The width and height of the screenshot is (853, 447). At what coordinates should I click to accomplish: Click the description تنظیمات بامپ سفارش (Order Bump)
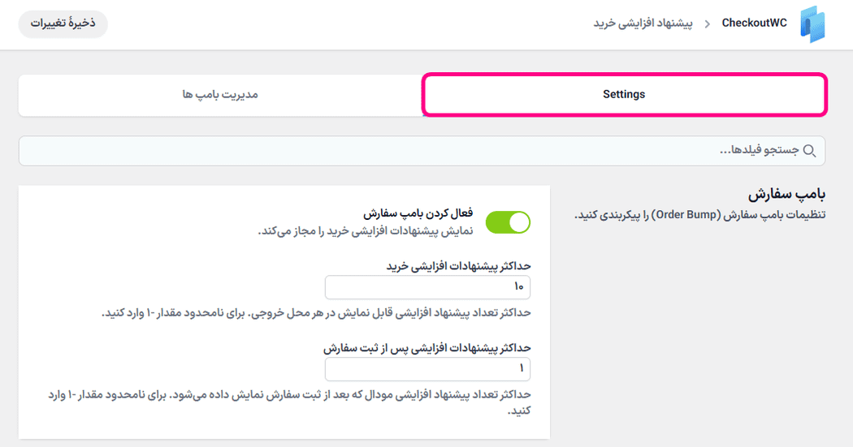700,215
